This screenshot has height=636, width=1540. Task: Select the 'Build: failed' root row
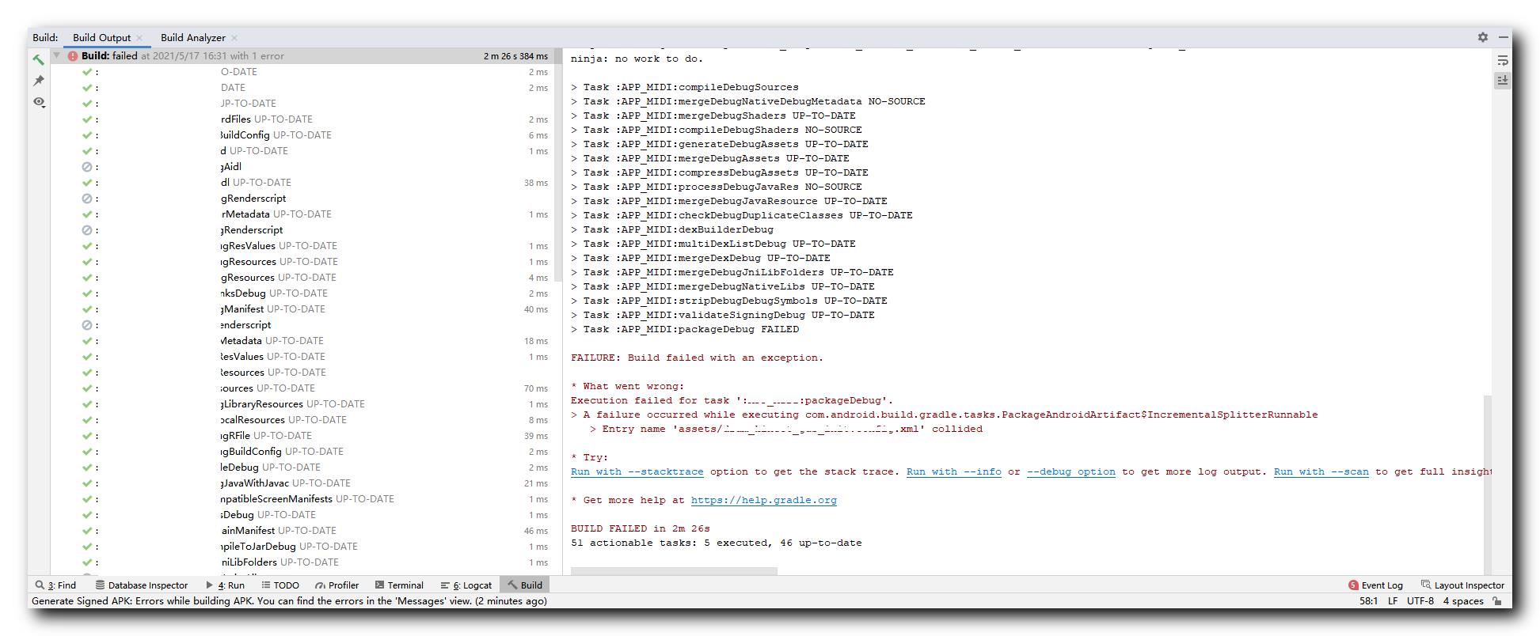coord(302,55)
